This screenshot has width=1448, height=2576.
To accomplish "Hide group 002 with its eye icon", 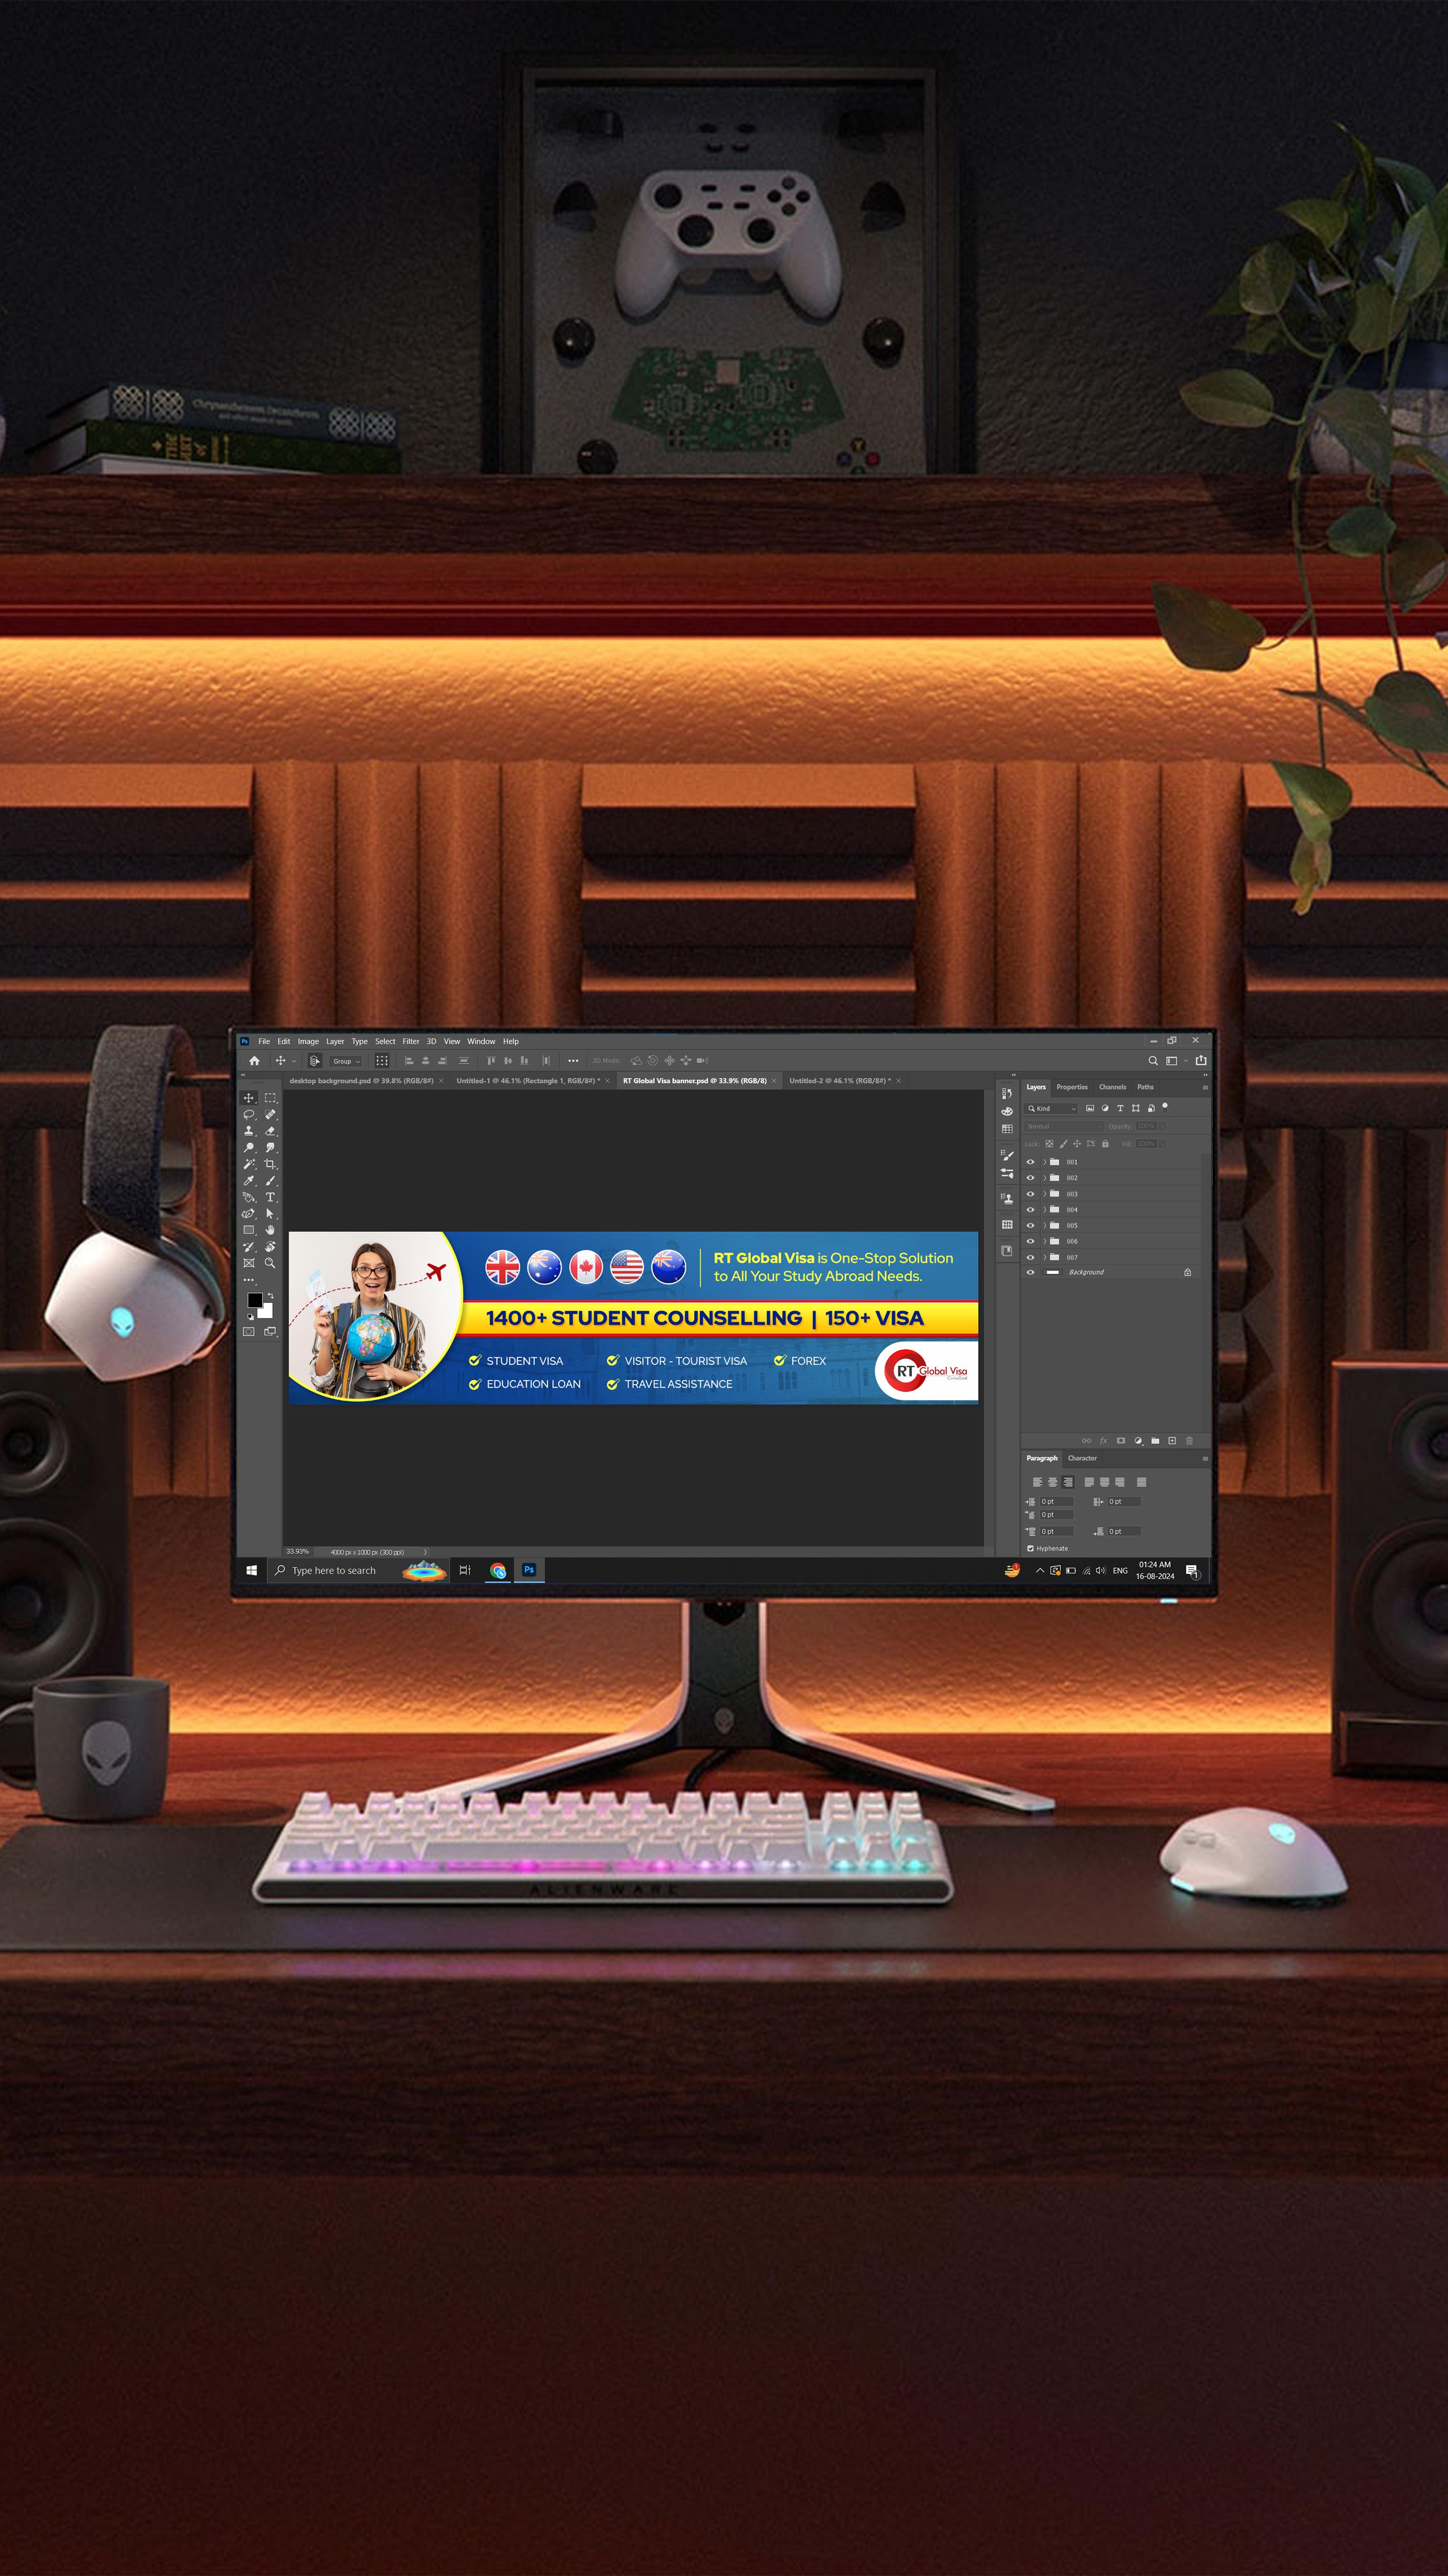I will coord(1030,1178).
